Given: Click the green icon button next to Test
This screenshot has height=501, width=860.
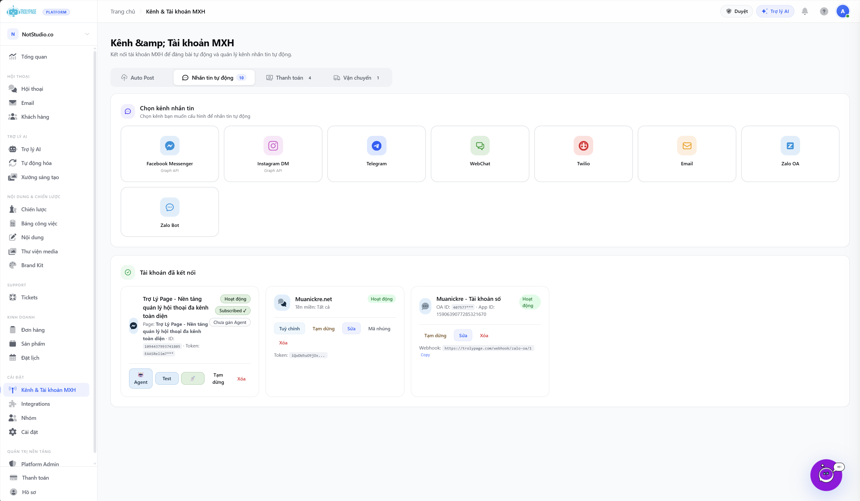Looking at the screenshot, I should [193, 378].
